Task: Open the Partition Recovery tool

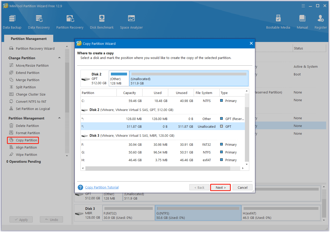Action: point(70,22)
